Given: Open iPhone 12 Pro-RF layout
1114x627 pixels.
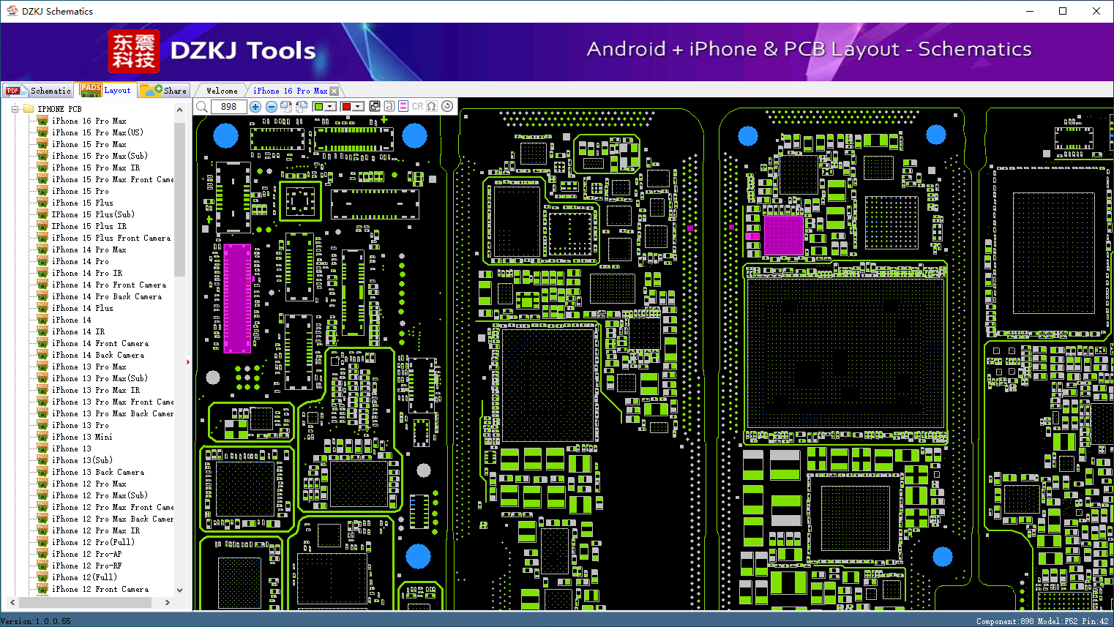Looking at the screenshot, I should 87,566.
